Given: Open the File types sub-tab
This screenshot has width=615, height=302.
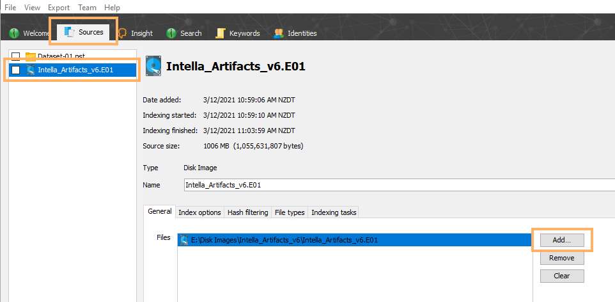Looking at the screenshot, I should (x=290, y=212).
